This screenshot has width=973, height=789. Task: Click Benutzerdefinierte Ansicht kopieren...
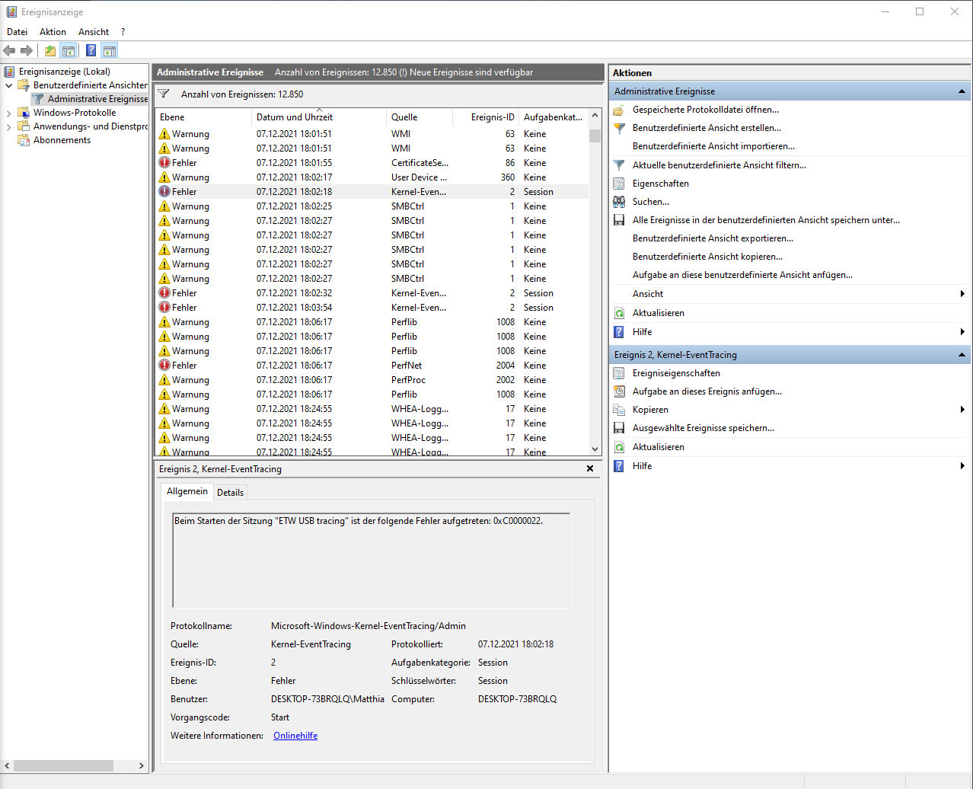(707, 257)
